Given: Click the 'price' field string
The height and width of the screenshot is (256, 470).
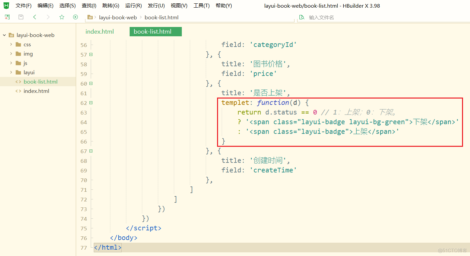Looking at the screenshot, I should [263, 74].
